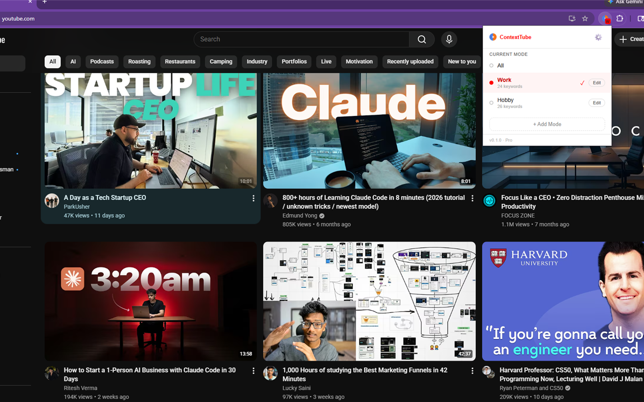Open title How to Start a 1-Person AI Business

149,374
